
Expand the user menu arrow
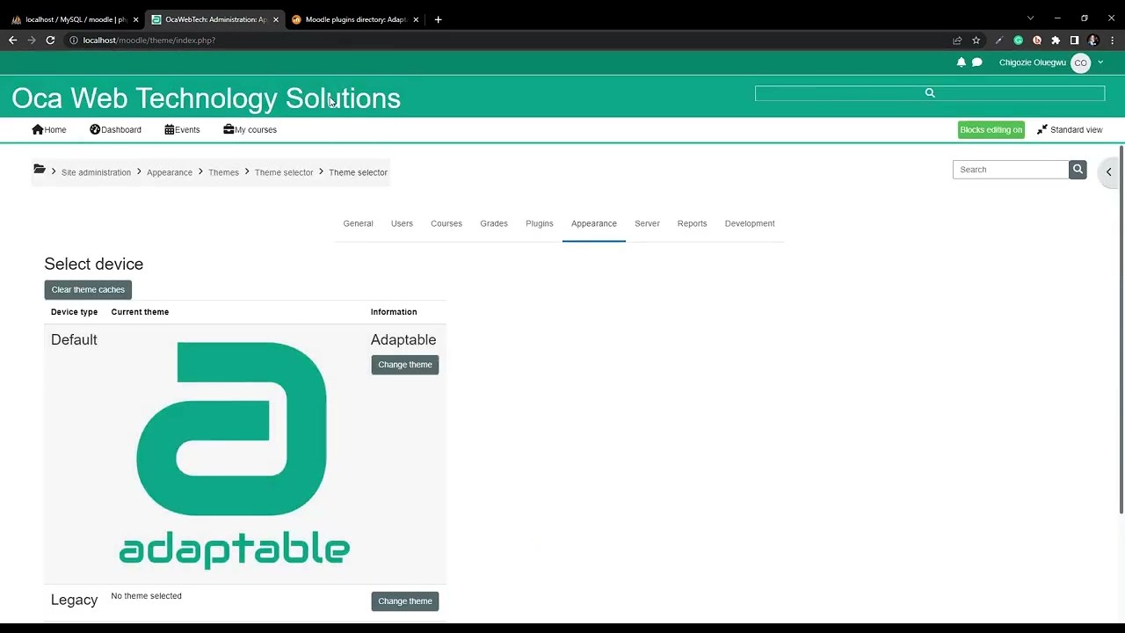1100,62
